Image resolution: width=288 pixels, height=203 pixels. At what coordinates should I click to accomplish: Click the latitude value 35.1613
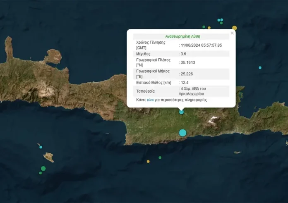pos(188,62)
